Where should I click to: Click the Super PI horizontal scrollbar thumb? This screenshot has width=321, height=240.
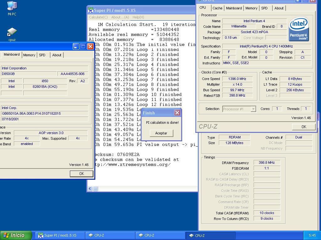click(x=95, y=189)
